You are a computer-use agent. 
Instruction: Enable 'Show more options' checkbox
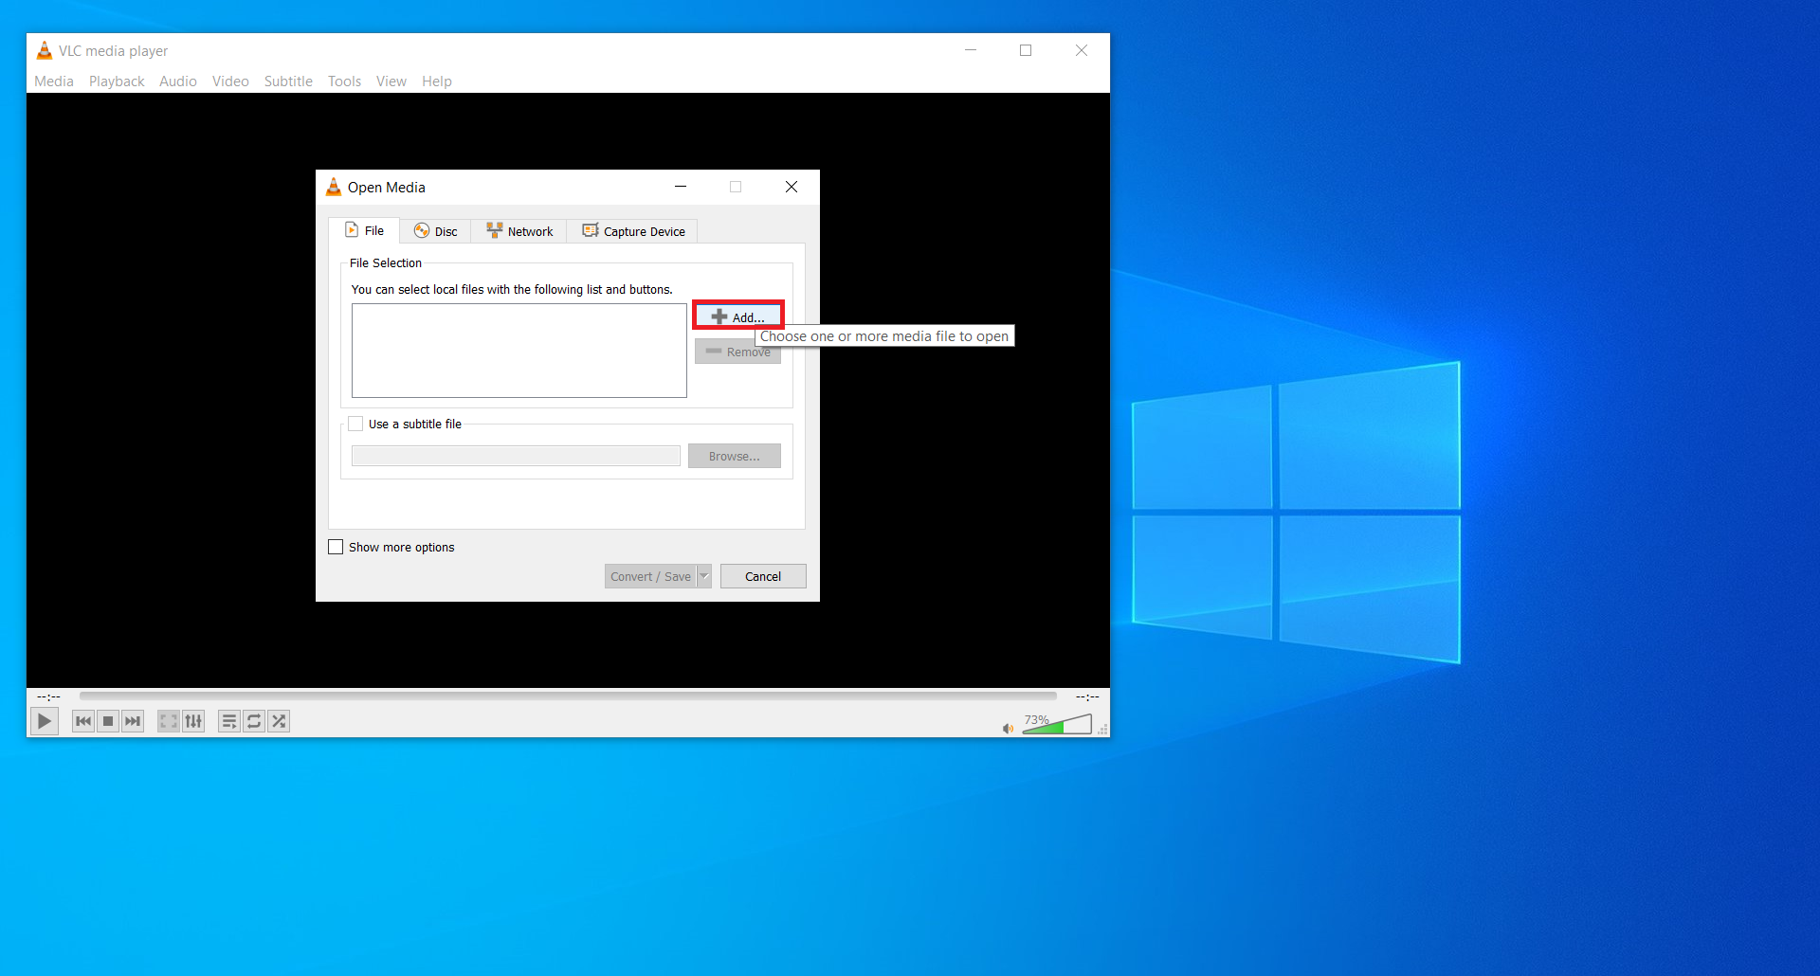click(x=336, y=547)
